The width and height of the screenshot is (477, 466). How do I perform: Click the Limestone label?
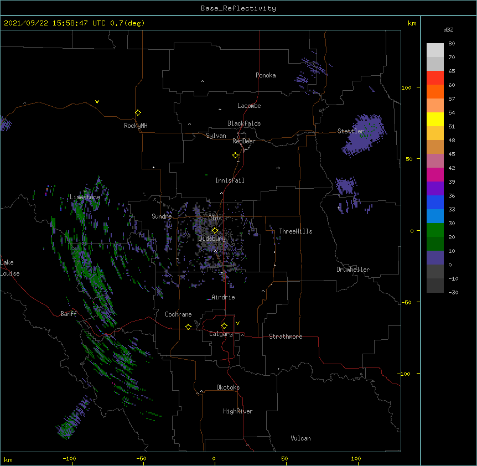tap(85, 197)
